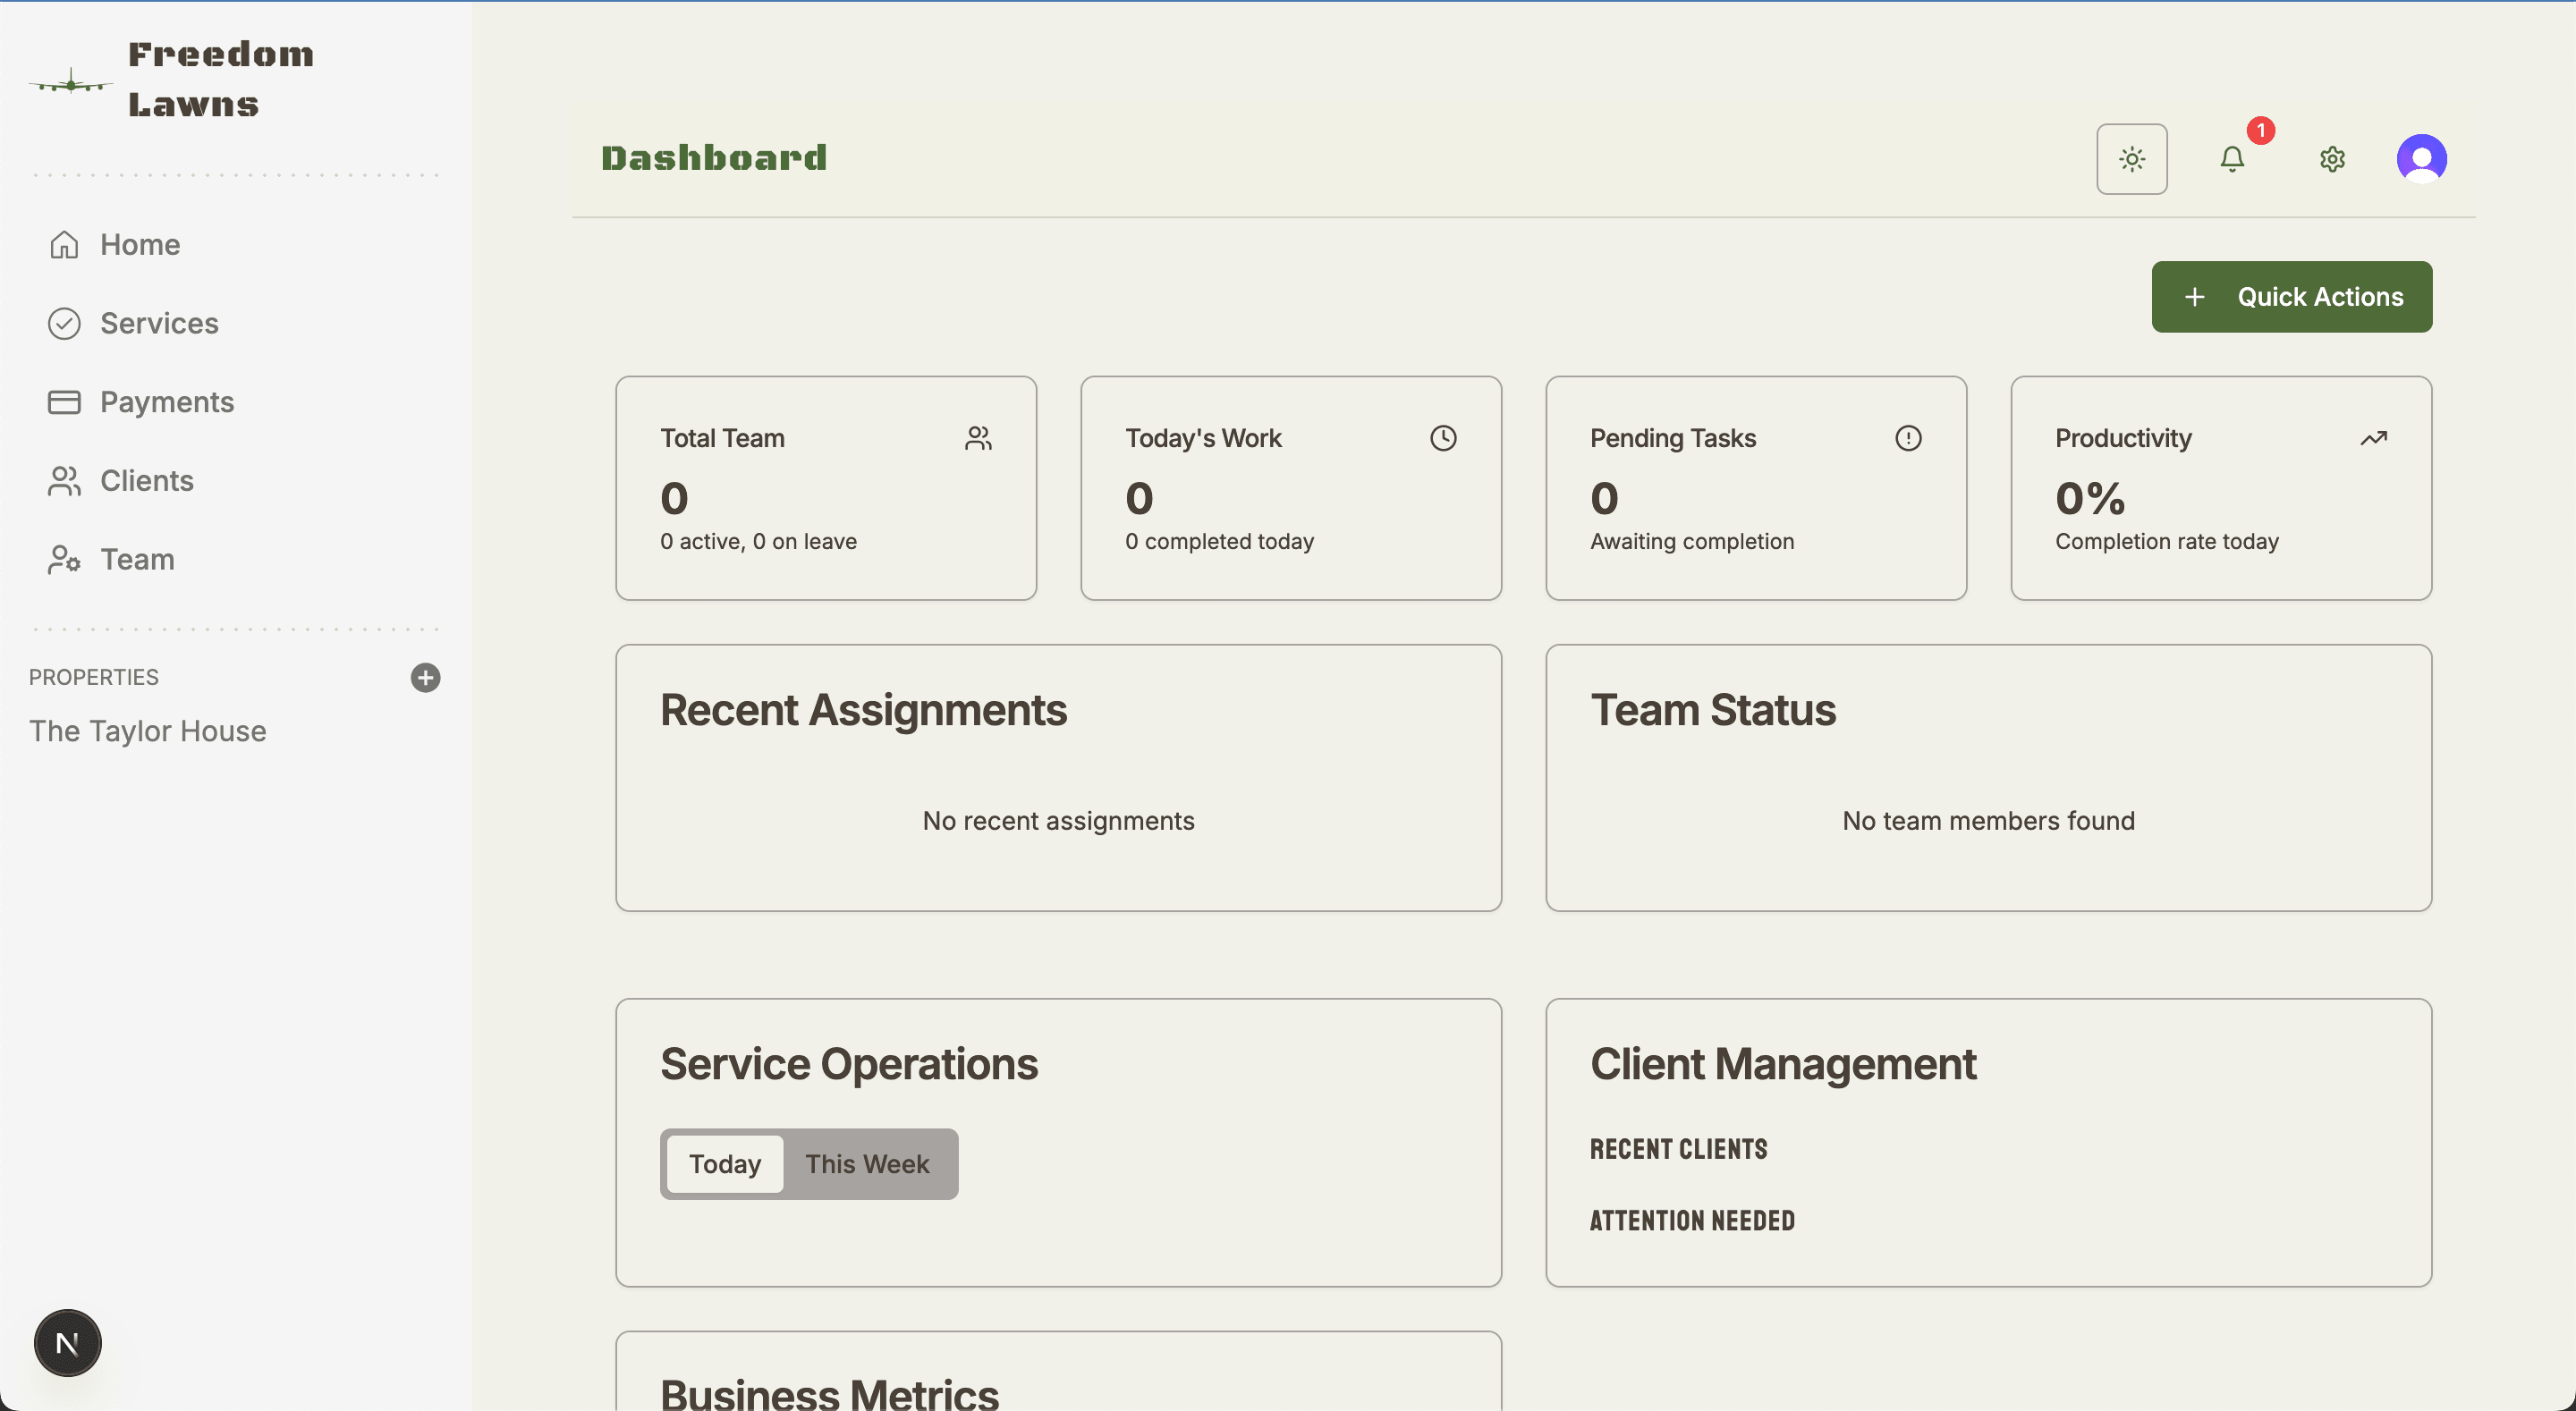Open settings gear icon in header
This screenshot has width=2576, height=1411.
[2331, 159]
